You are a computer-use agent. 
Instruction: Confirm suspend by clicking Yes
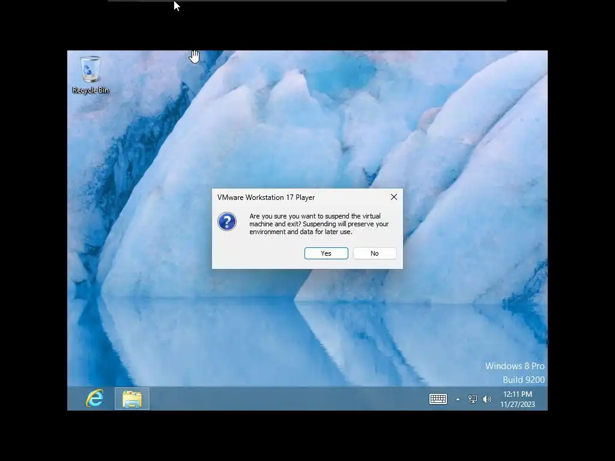[x=326, y=253]
